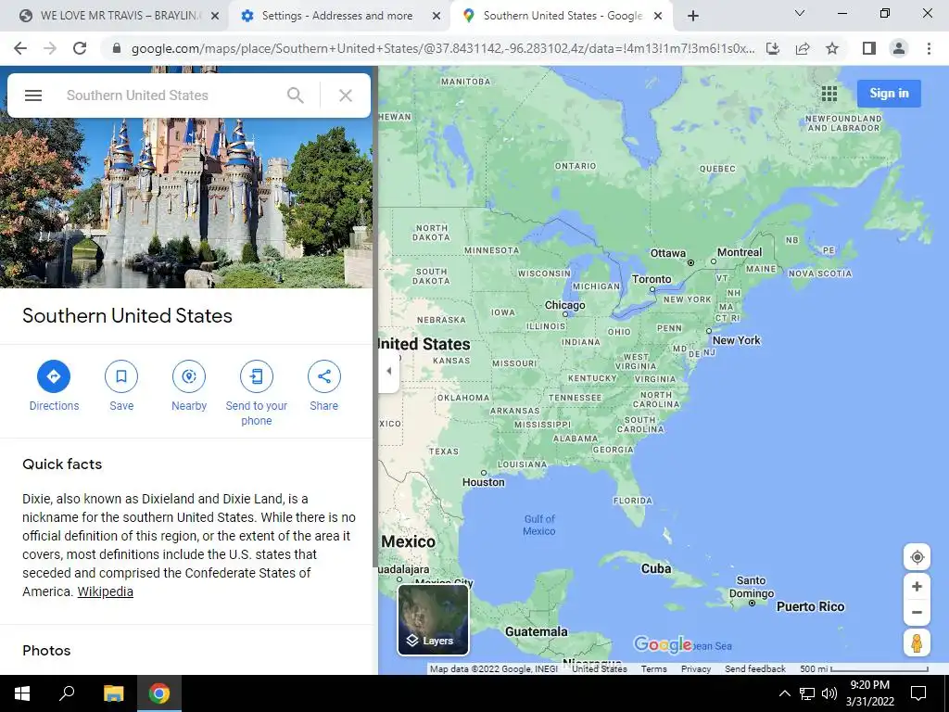Click the Directions icon button
The width and height of the screenshot is (949, 712).
54,376
